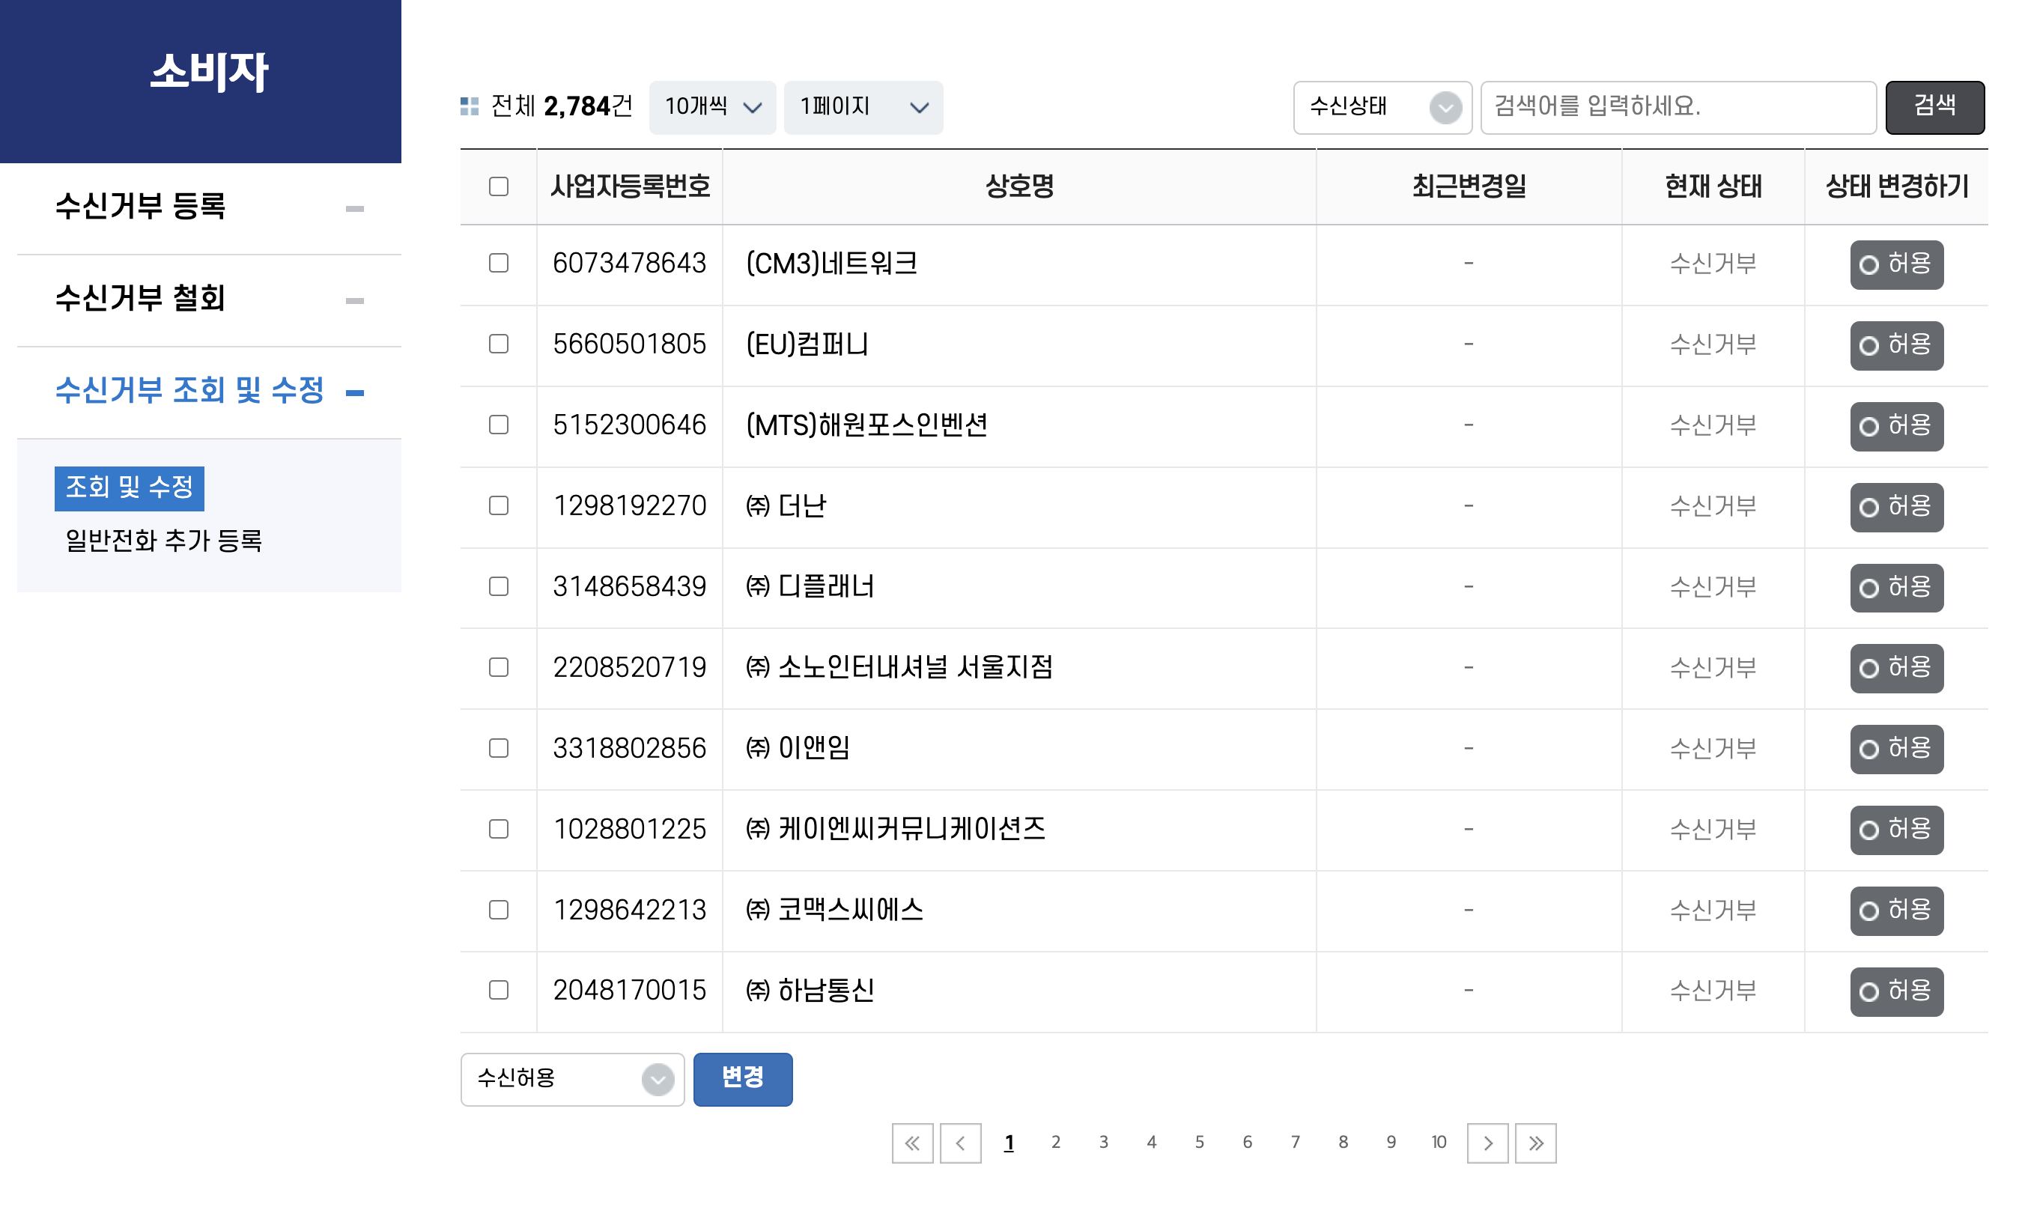
Task: Expand the 수신상태 search filter dropdown
Action: 1382,107
